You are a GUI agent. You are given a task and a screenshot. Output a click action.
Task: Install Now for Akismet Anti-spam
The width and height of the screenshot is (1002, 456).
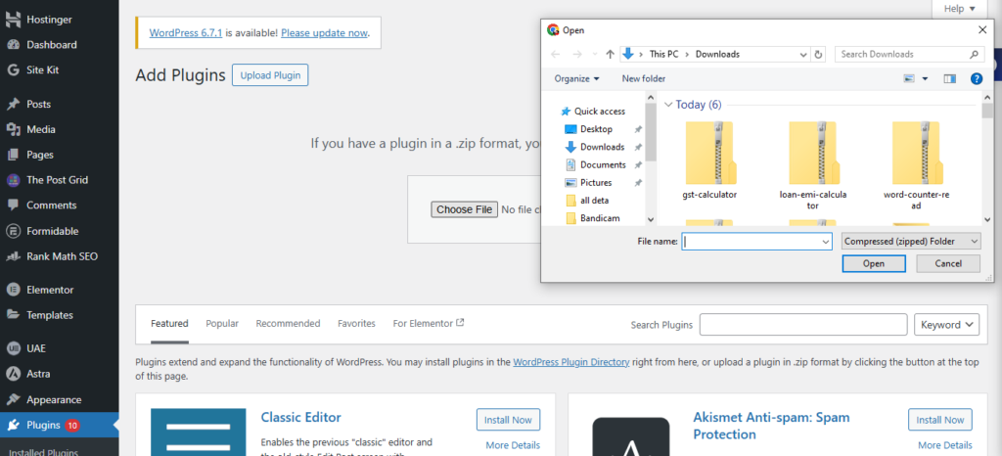pos(940,420)
